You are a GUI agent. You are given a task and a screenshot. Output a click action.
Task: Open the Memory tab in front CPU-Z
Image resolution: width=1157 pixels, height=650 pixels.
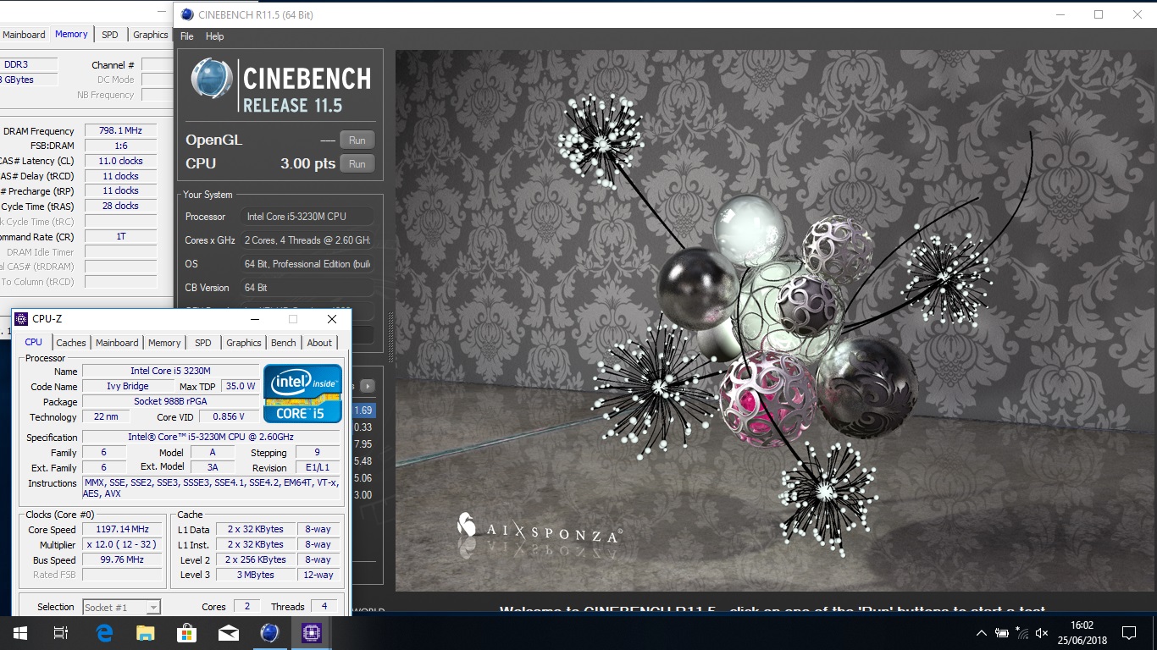coord(164,343)
